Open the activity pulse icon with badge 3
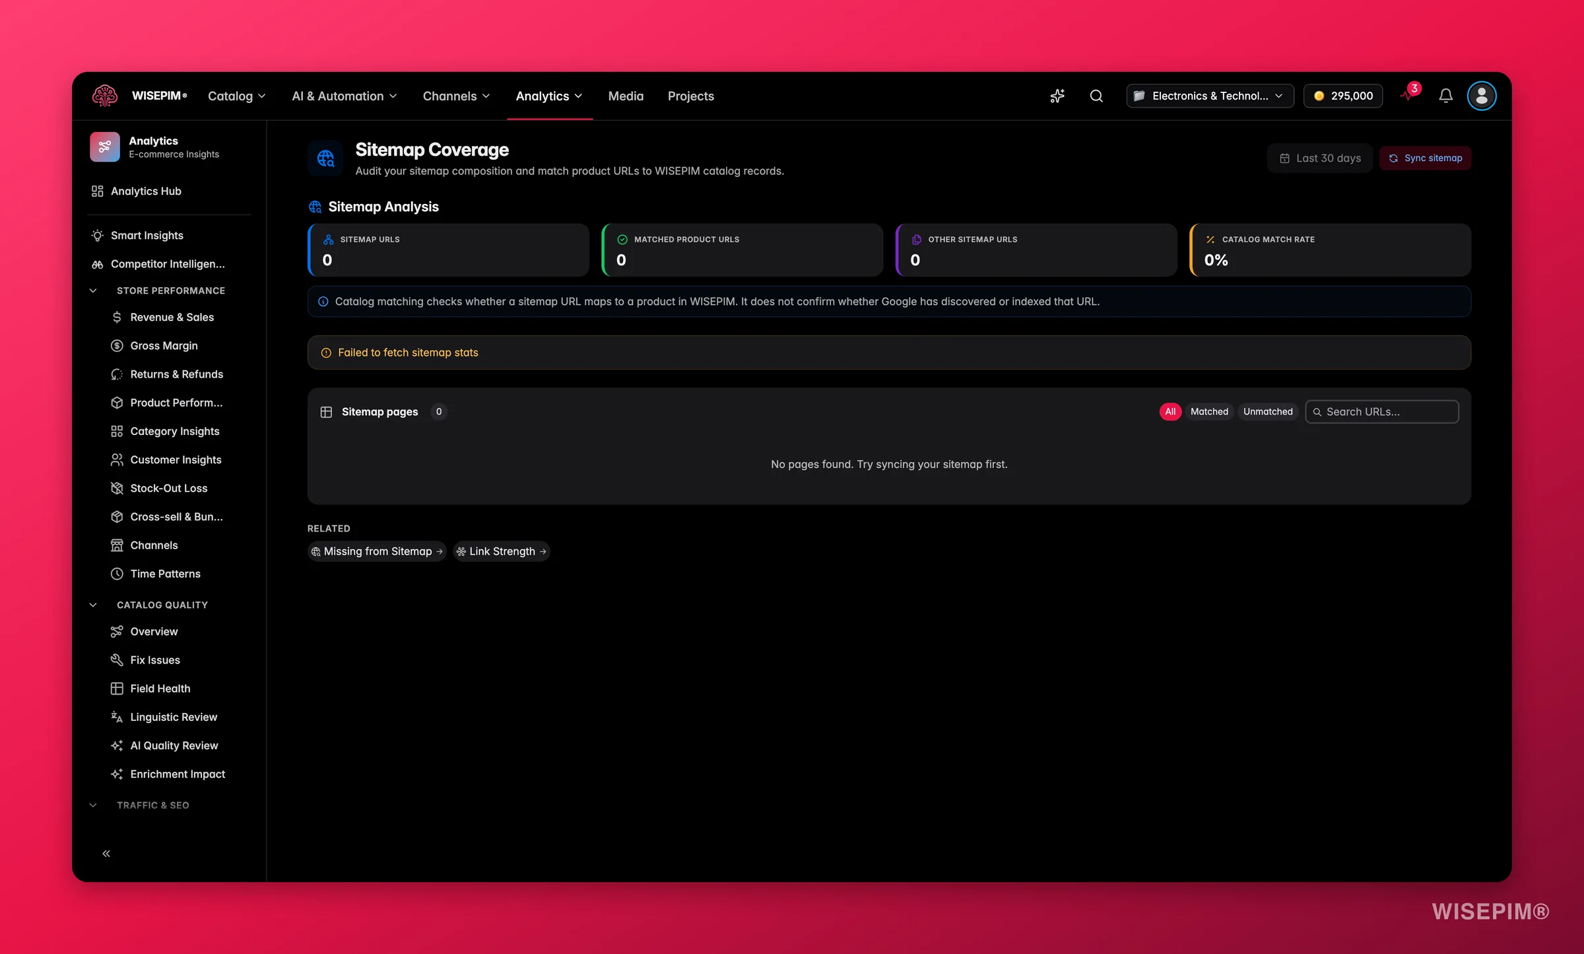 click(x=1409, y=94)
